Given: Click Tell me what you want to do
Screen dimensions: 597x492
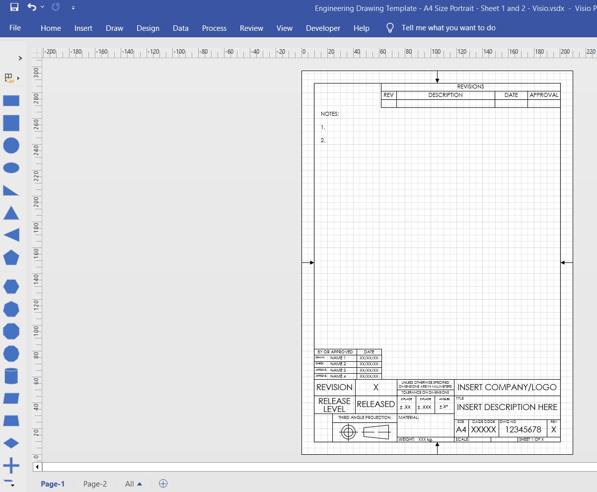Looking at the screenshot, I should click(x=448, y=28).
